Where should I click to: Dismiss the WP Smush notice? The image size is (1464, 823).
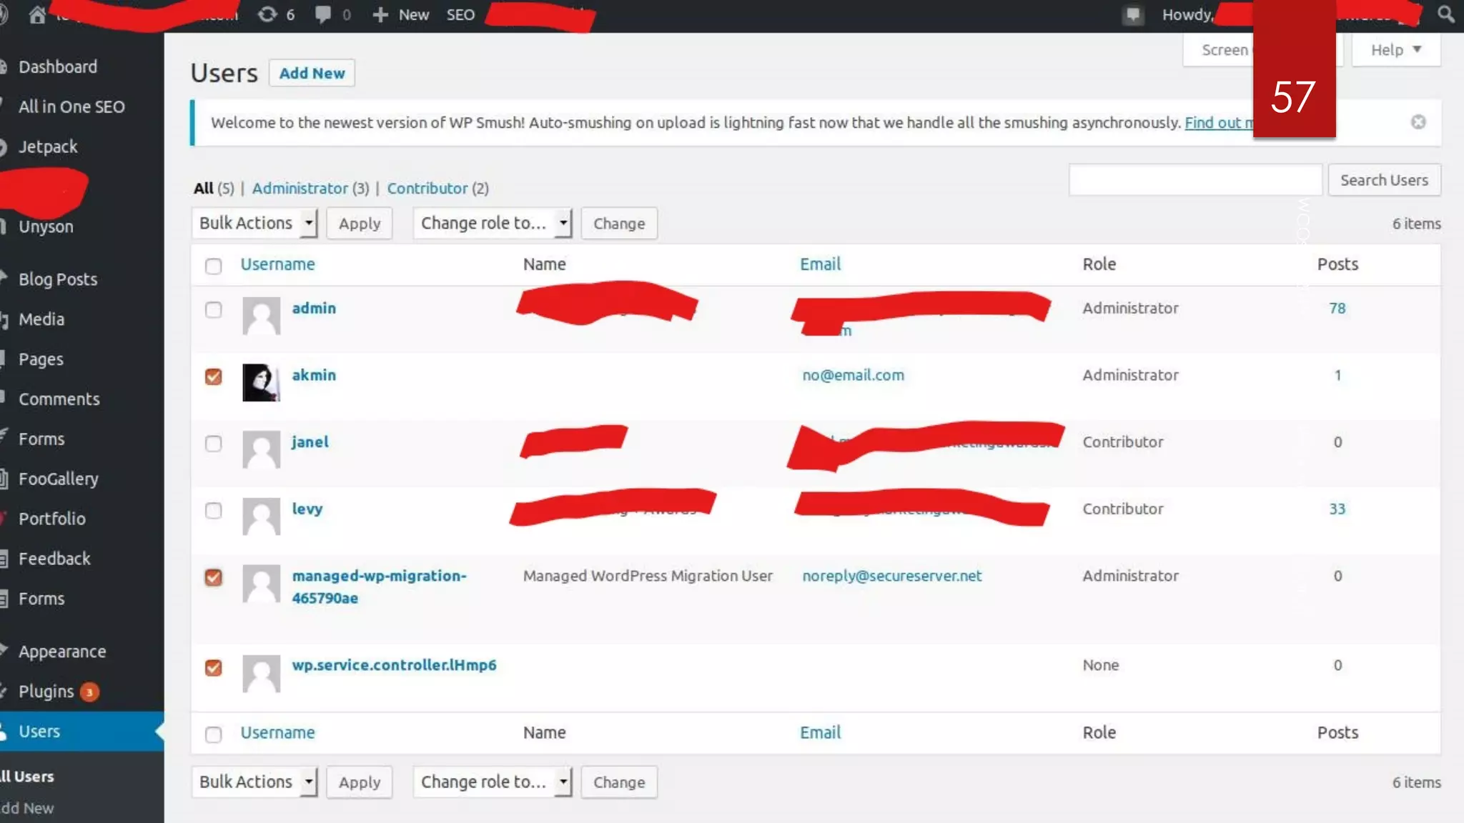[1418, 122]
